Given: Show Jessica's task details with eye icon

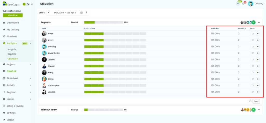Looking at the screenshot, I should (258, 92).
